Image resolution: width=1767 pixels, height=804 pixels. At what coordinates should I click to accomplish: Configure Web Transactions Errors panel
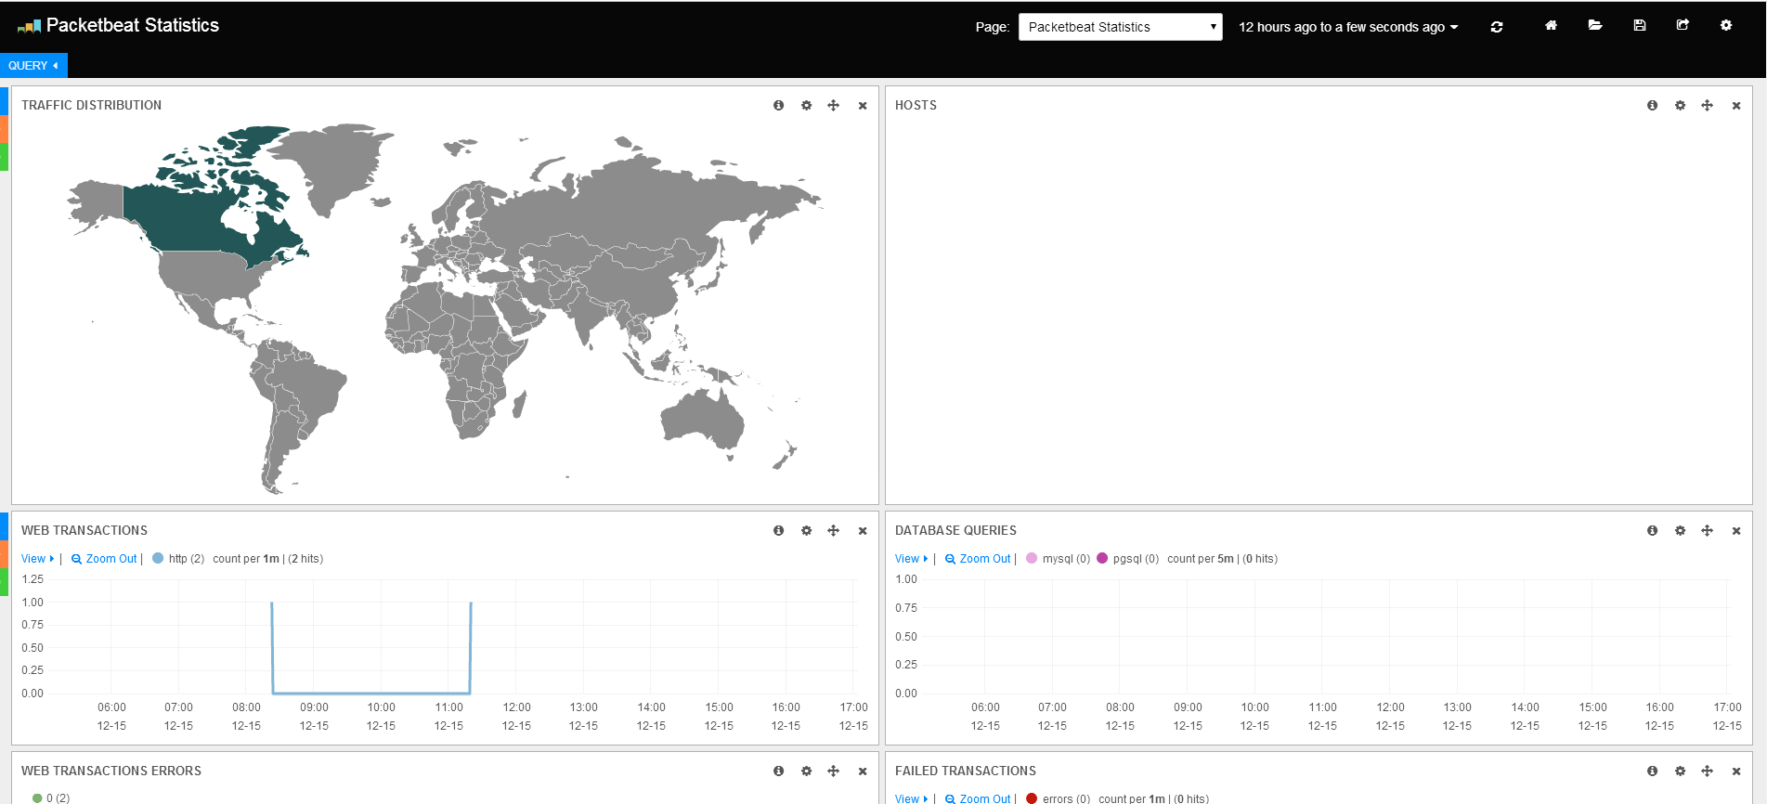click(806, 772)
